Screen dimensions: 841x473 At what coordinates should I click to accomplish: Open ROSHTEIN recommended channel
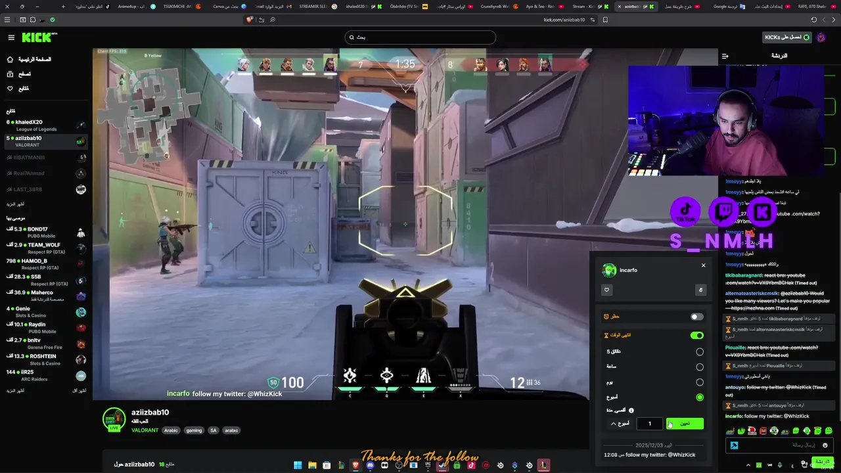45,359
